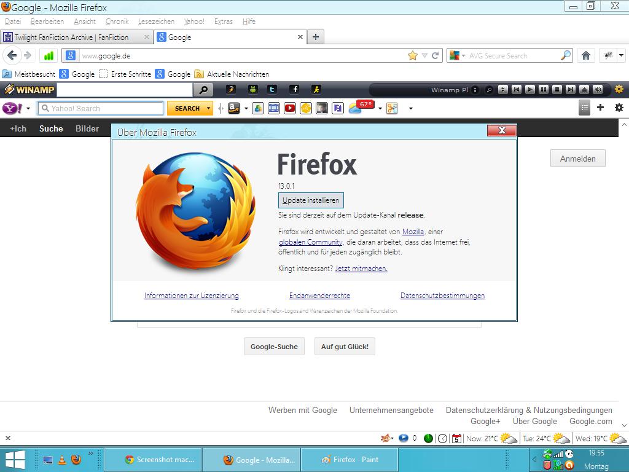629x472 pixels.
Task: Click the Winamp gear settings icon
Action: 619,89
